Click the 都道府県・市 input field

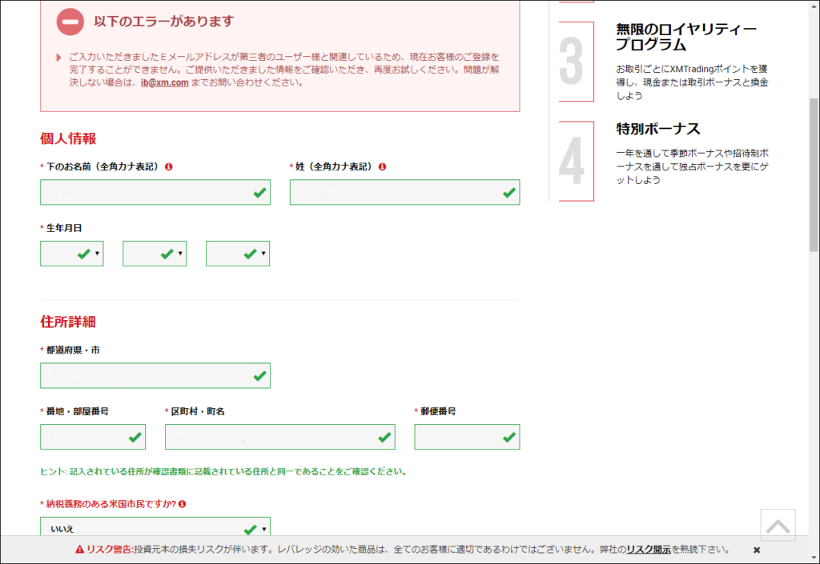[x=155, y=375]
